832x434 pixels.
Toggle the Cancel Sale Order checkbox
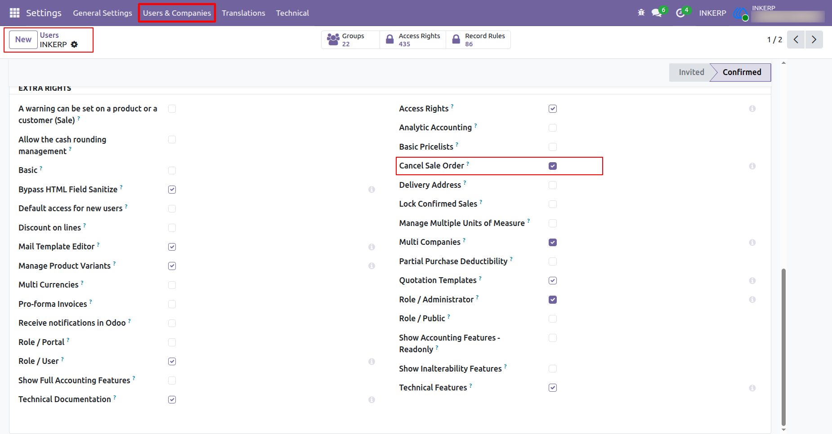pyautogui.click(x=553, y=166)
